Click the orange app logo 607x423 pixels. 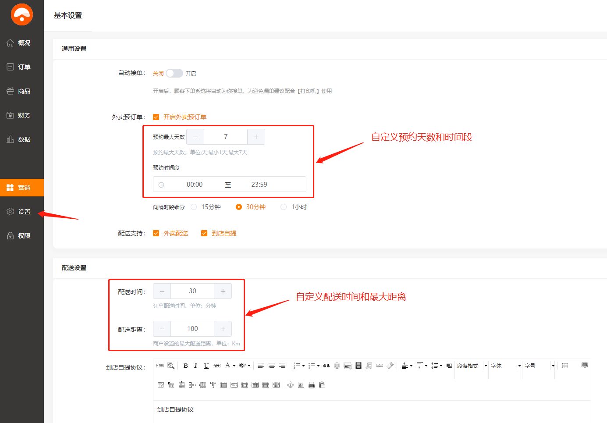point(22,14)
